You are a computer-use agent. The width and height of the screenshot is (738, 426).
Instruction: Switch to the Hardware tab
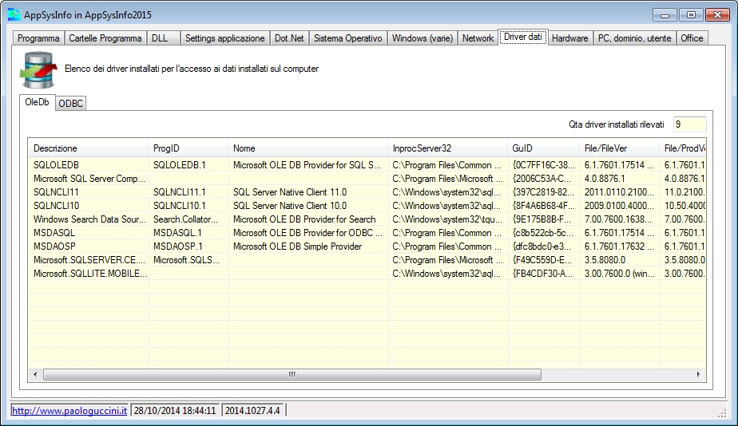click(x=570, y=38)
